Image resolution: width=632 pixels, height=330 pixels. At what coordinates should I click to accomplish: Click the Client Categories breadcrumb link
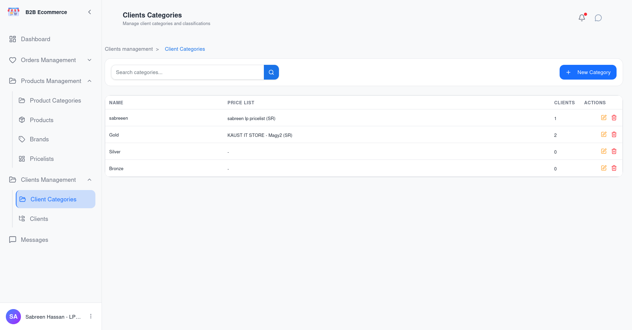pyautogui.click(x=185, y=49)
